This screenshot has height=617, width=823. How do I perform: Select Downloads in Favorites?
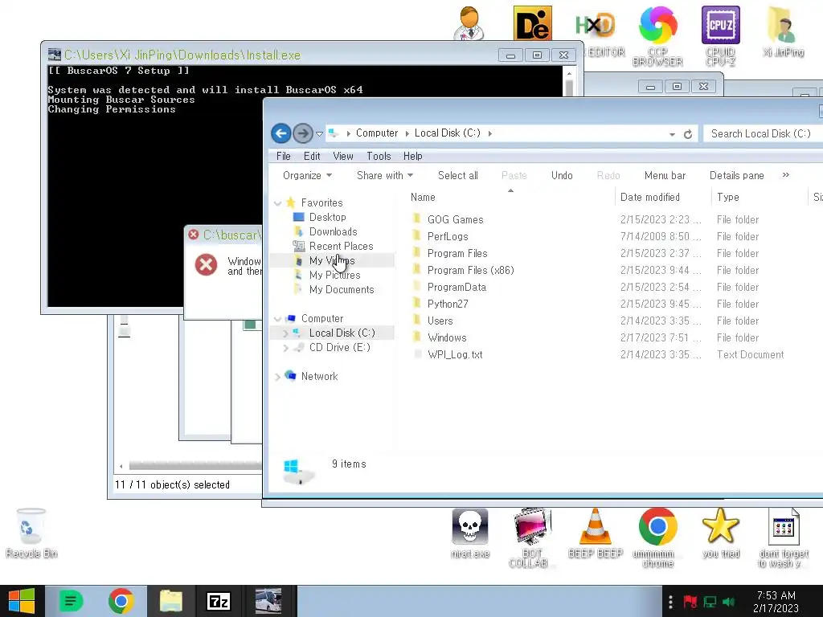(x=333, y=232)
